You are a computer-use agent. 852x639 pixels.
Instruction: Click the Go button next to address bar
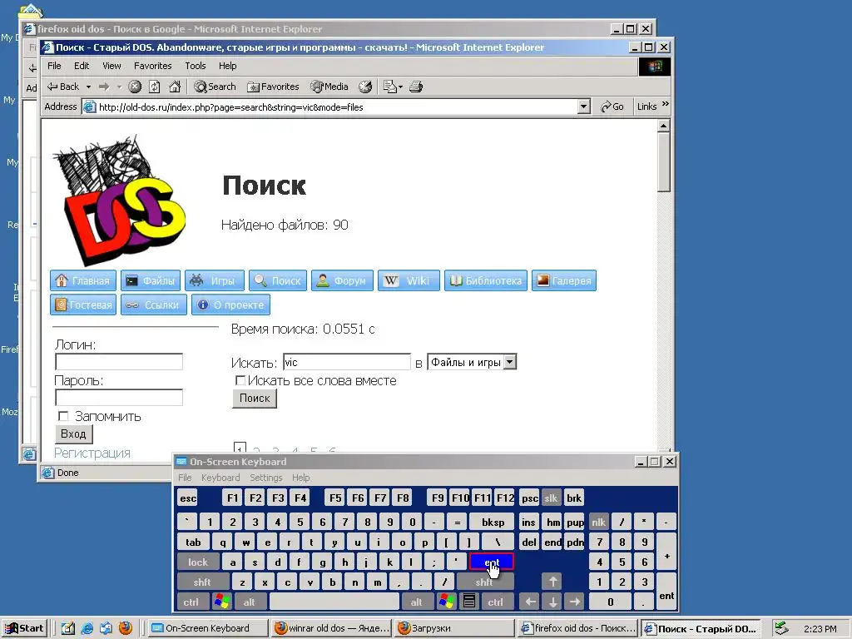[612, 106]
